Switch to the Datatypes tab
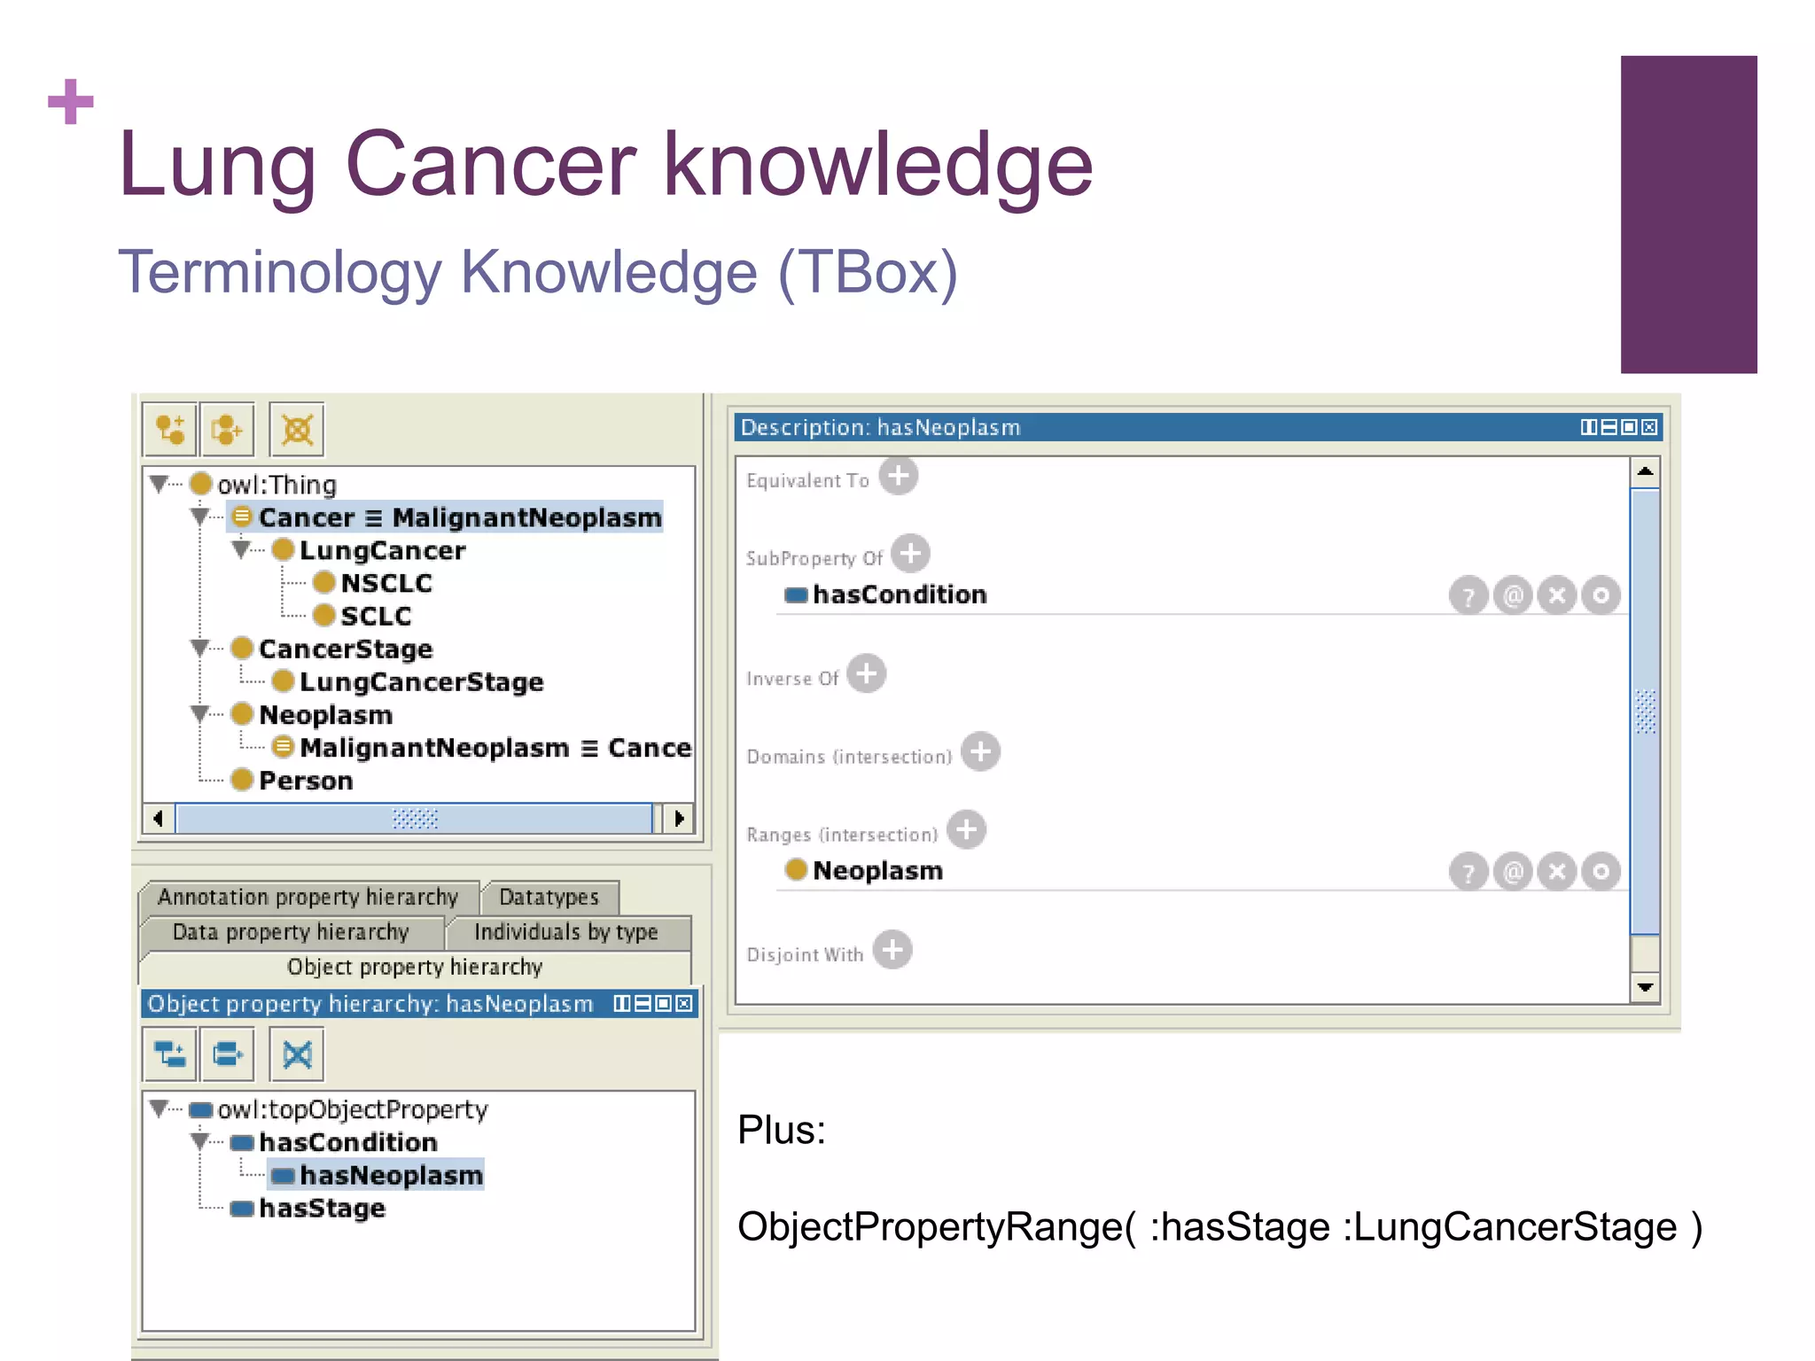The height and width of the screenshot is (1361, 1815). [549, 897]
